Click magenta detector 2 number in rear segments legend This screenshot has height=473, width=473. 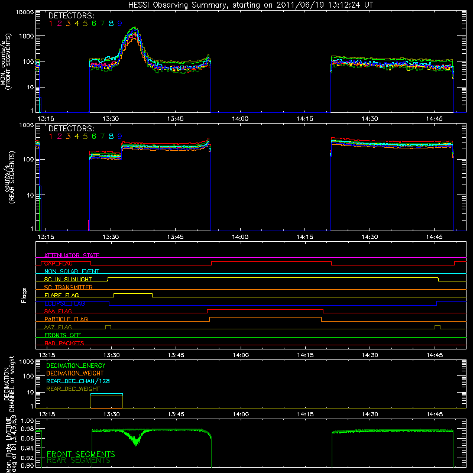pos(60,137)
